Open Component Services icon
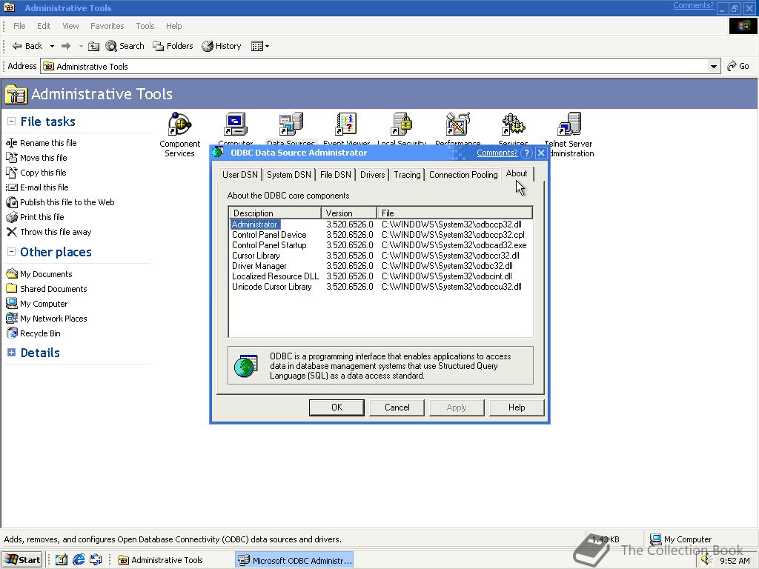This screenshot has height=569, width=759. pos(179,124)
